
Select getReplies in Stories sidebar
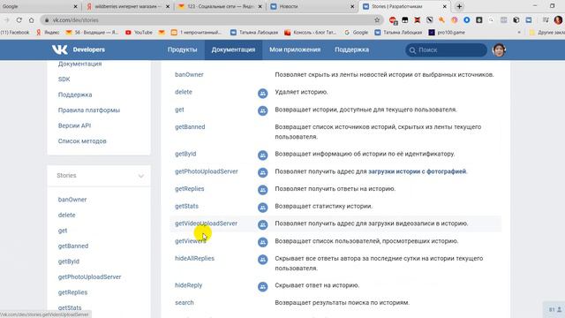click(x=72, y=292)
